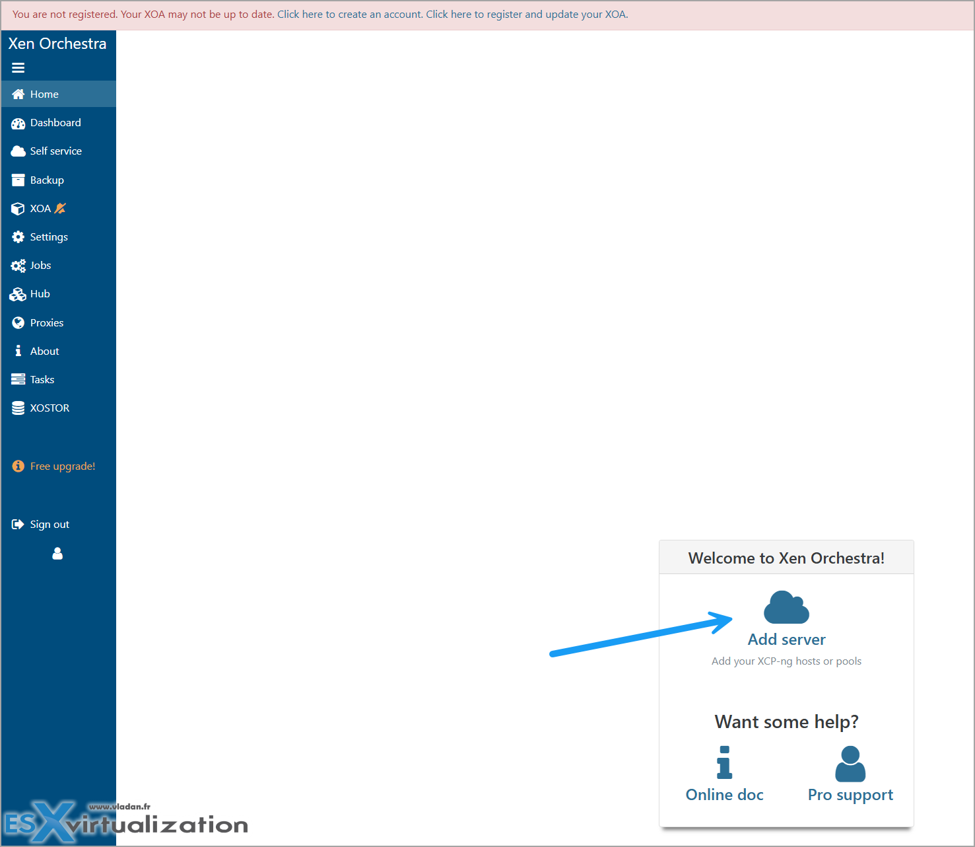Open the Backup menu item

coord(59,180)
